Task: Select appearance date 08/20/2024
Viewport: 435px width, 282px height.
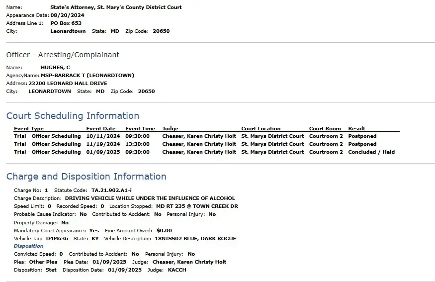Action: pos(68,15)
